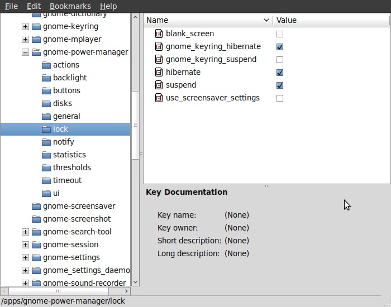Screen dimensions: 391x307
Task: Click tree vertical scrollbar down arrow
Action: 135,282
